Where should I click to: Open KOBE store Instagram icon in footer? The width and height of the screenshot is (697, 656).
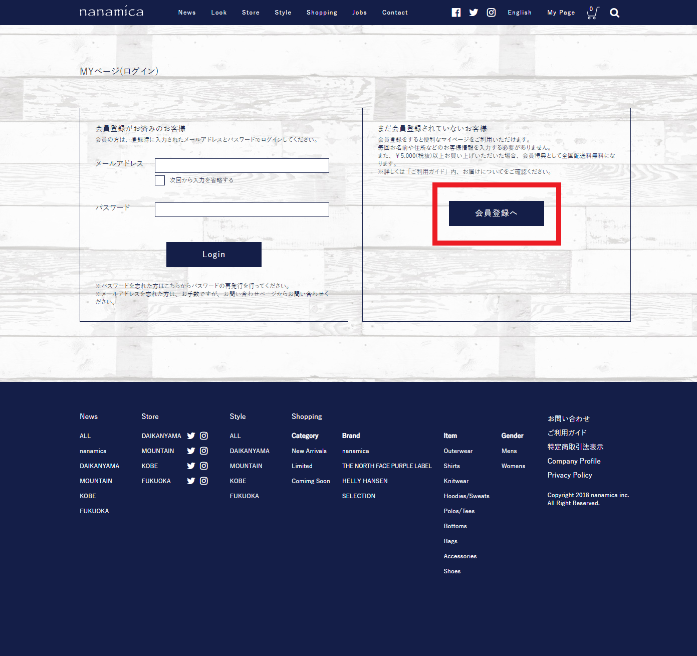(x=204, y=466)
